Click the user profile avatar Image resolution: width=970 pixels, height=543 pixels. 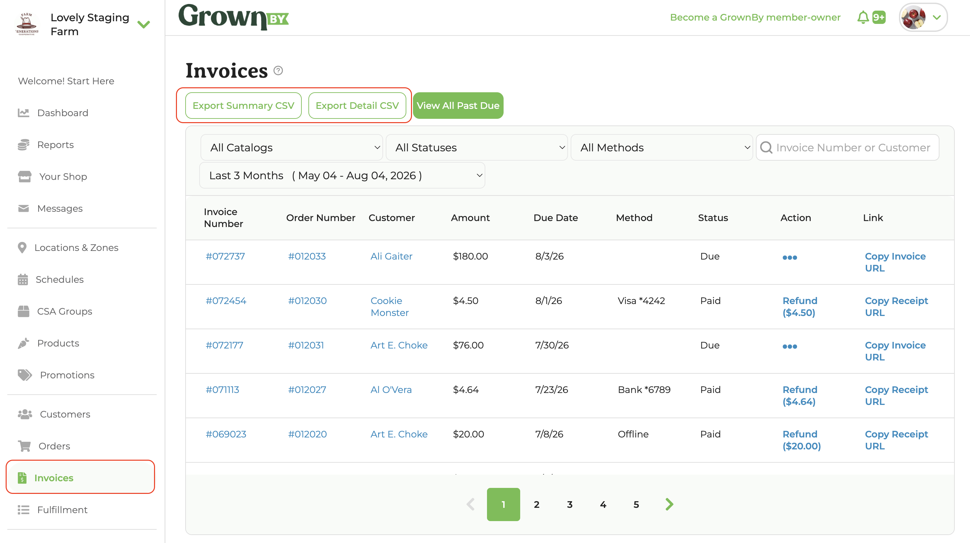pyautogui.click(x=913, y=17)
